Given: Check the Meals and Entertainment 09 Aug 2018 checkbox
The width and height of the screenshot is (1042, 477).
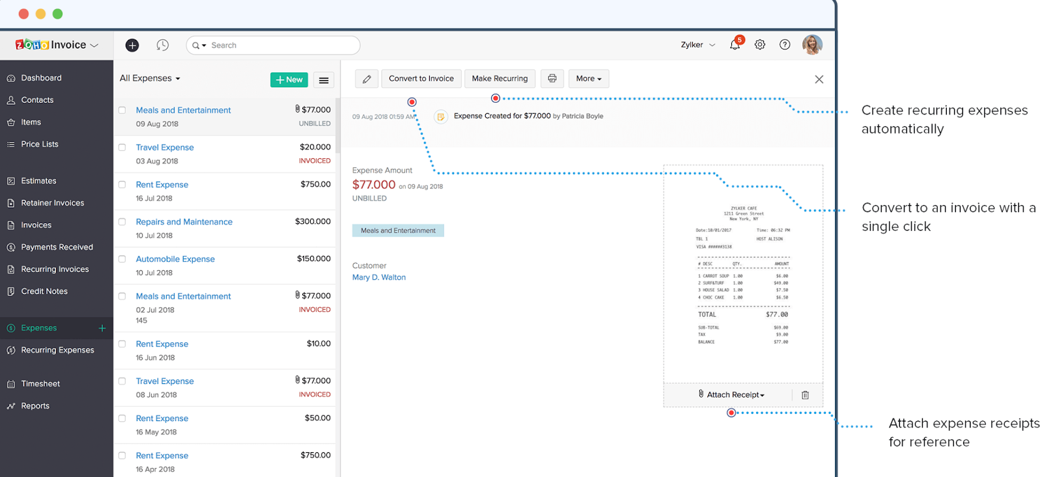Looking at the screenshot, I should (122, 110).
